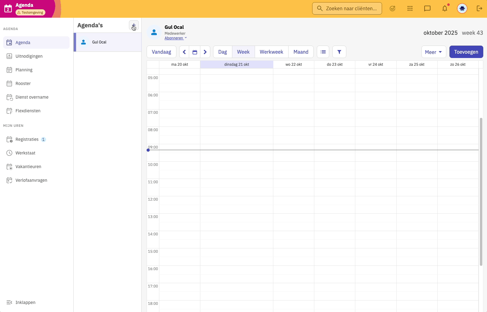Click the log out icon
The image size is (487, 312).
point(479,8)
